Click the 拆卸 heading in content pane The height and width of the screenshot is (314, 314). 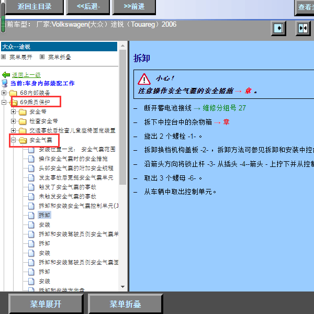142,59
